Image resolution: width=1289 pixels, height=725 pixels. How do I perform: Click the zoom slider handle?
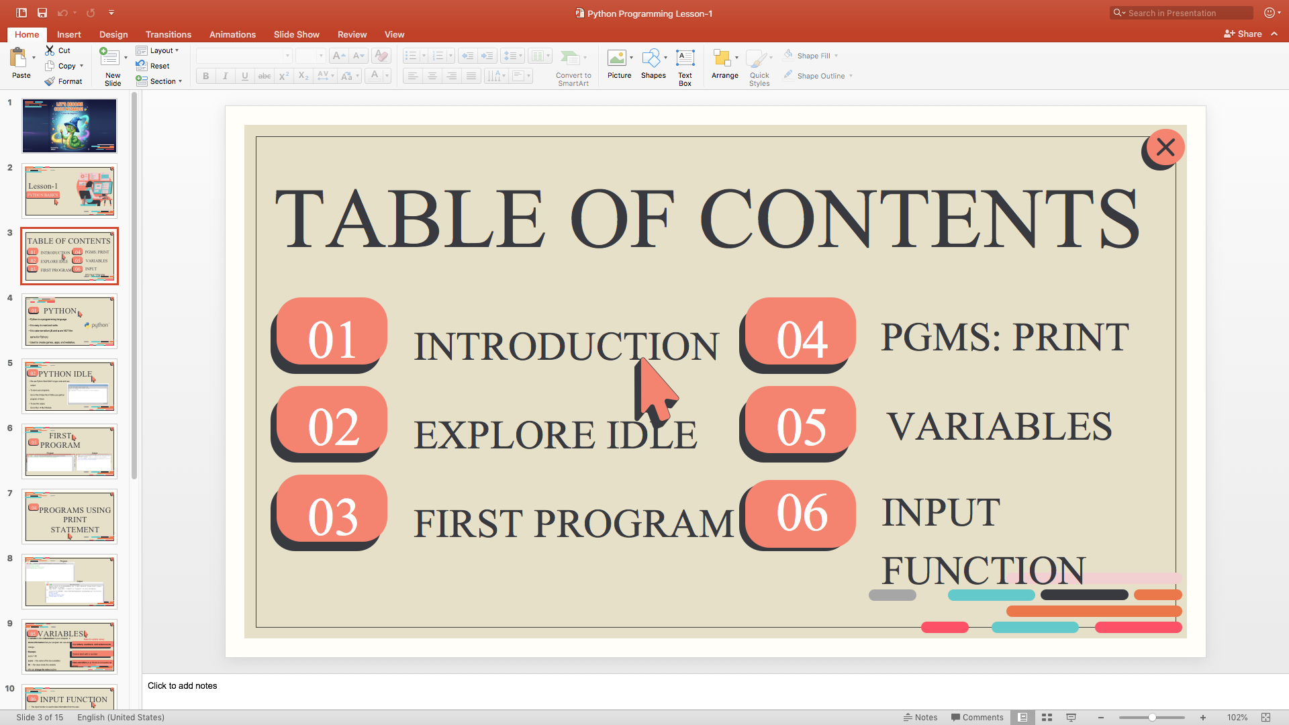(x=1152, y=717)
